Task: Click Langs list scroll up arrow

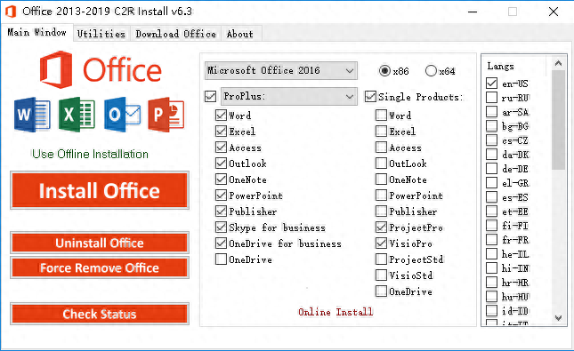Action: point(558,63)
